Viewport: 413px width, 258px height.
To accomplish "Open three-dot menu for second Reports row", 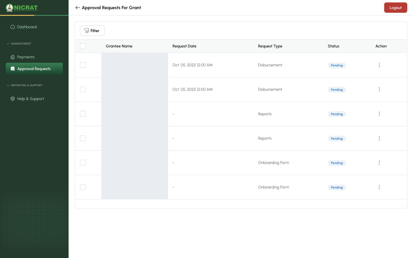I will point(379,138).
